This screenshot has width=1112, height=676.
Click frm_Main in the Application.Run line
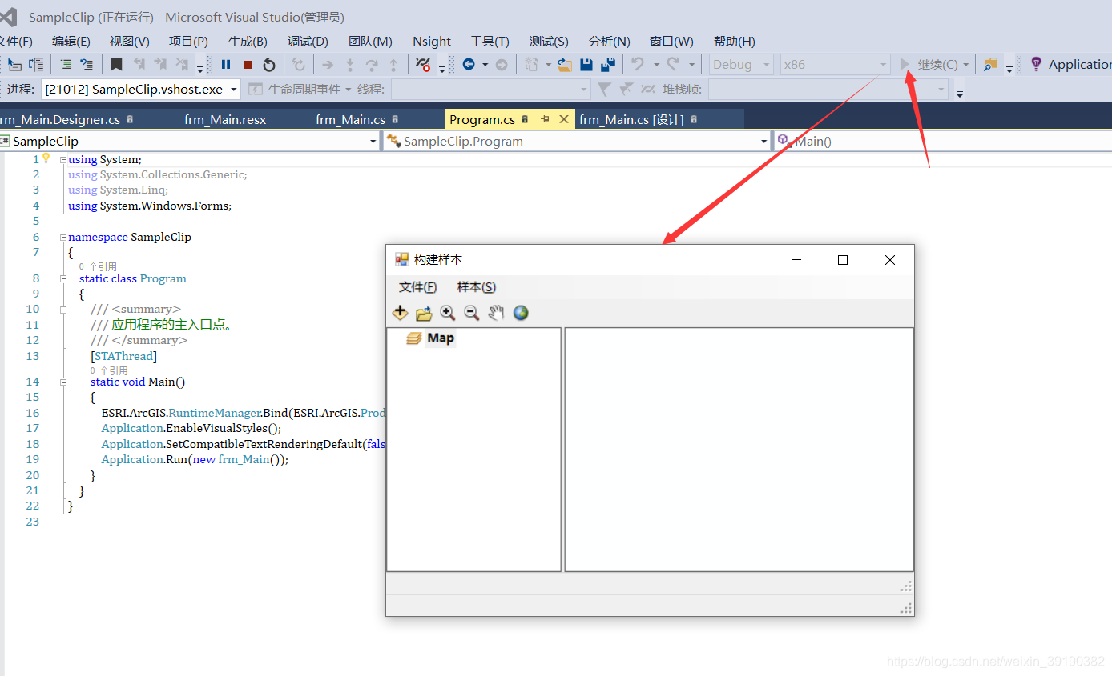pos(244,459)
